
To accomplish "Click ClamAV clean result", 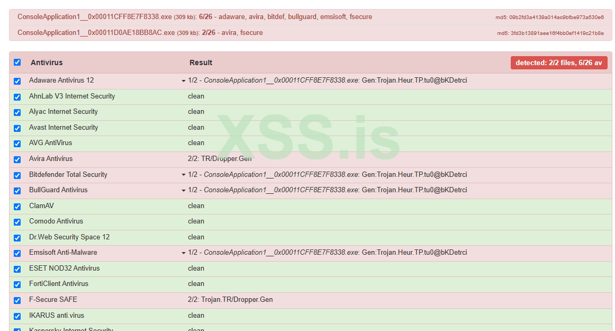I will point(196,205).
